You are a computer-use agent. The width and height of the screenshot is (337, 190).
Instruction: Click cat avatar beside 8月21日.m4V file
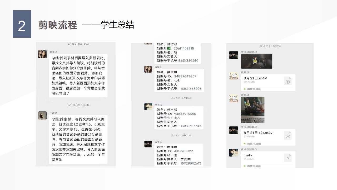coord(234,76)
